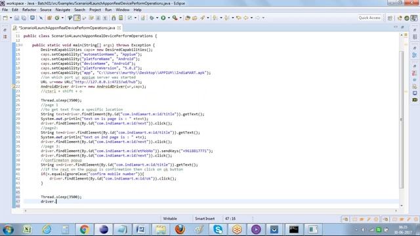
Task: Click the Quick Access search field
Action: pyautogui.click(x=369, y=18)
